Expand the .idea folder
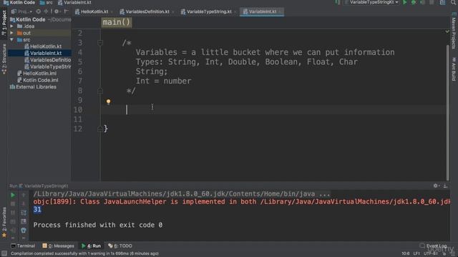The width and height of the screenshot is (458, 257). point(12,26)
